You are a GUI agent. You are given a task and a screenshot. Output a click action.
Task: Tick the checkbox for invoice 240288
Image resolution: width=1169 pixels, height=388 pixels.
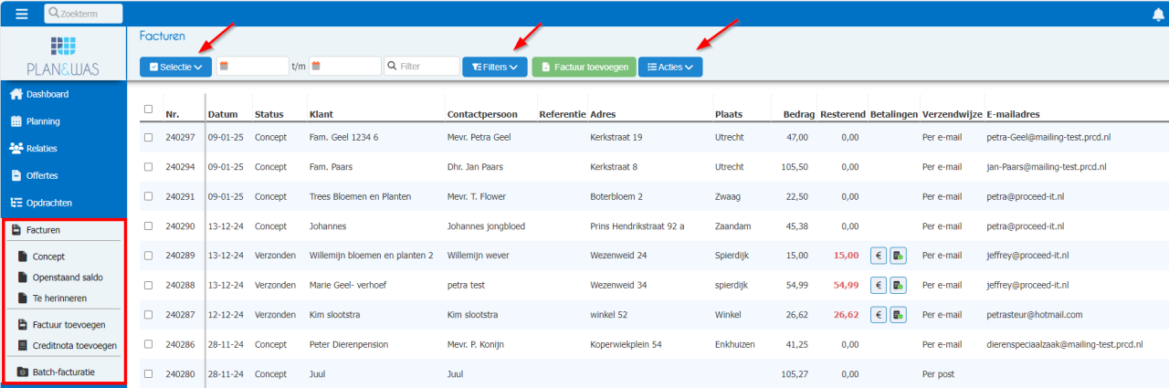pyautogui.click(x=149, y=285)
